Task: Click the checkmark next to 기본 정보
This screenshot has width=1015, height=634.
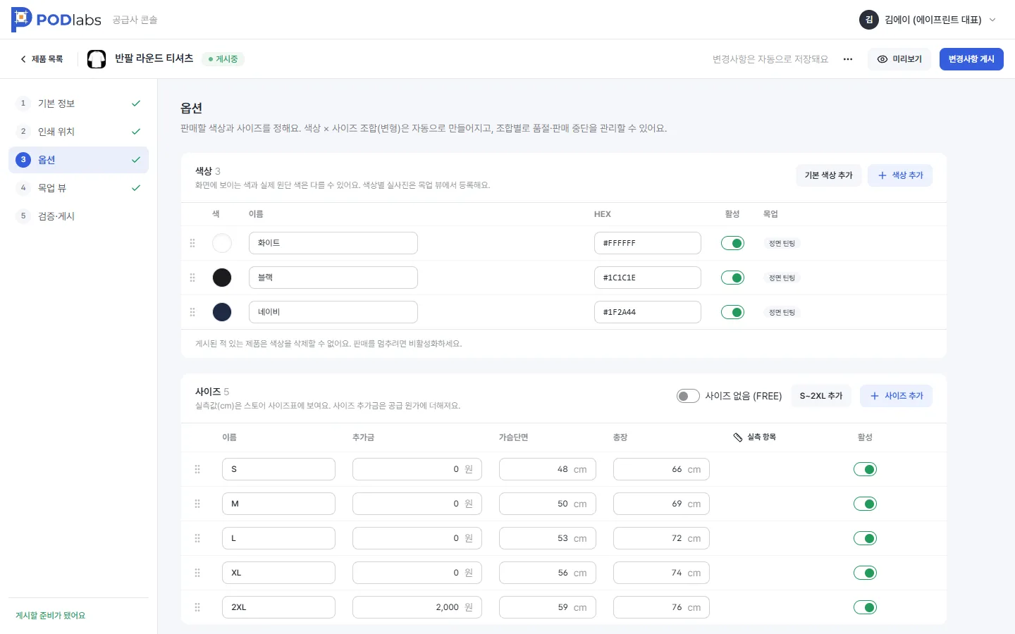Action: [136, 104]
